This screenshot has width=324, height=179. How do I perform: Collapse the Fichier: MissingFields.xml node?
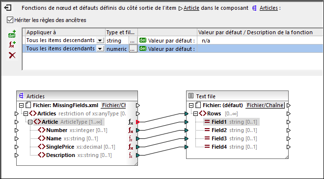tap(21, 105)
